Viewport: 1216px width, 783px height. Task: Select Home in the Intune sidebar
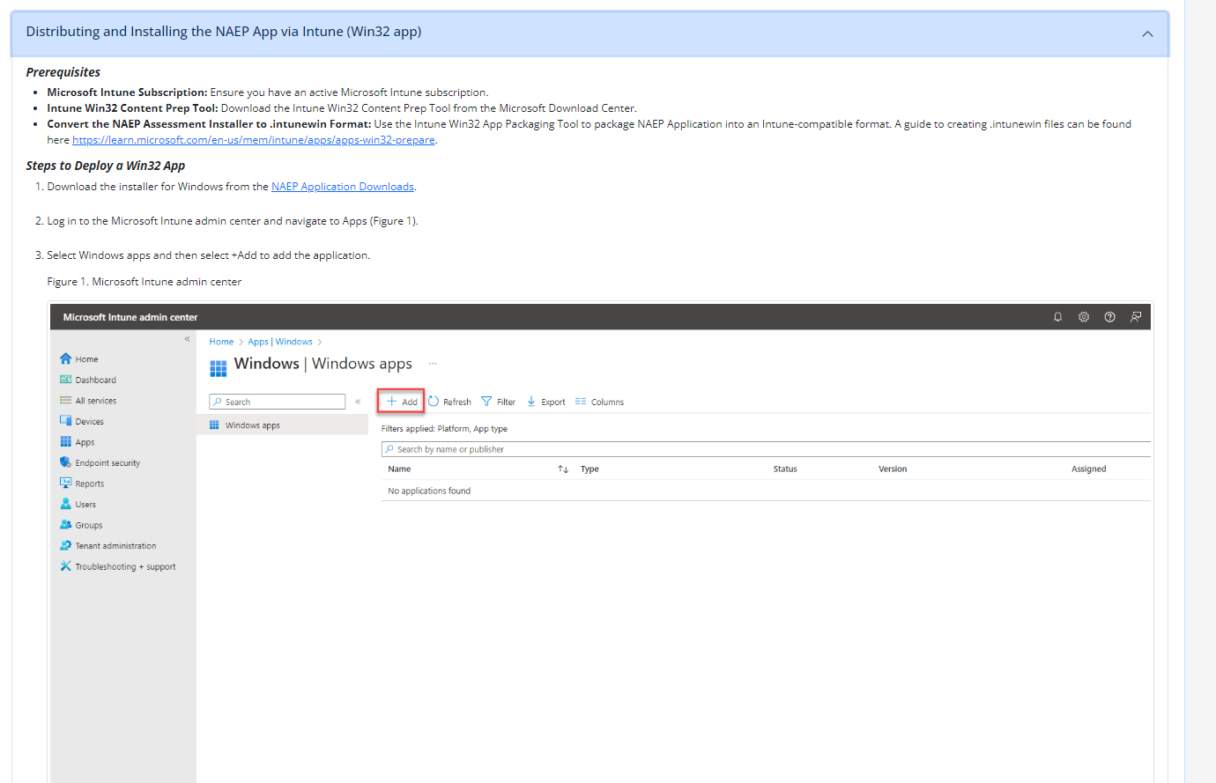point(79,359)
